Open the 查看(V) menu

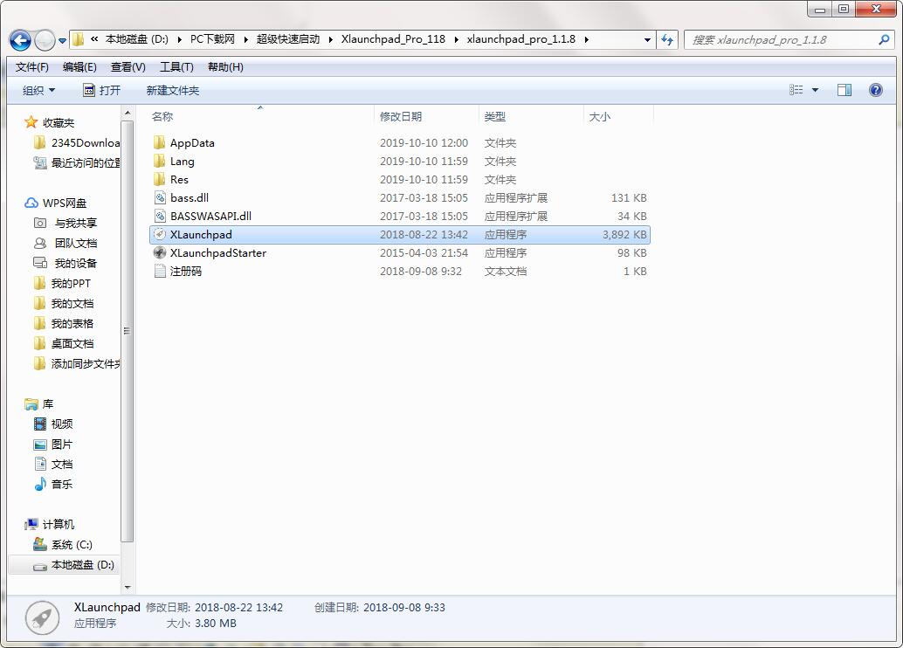click(x=128, y=67)
